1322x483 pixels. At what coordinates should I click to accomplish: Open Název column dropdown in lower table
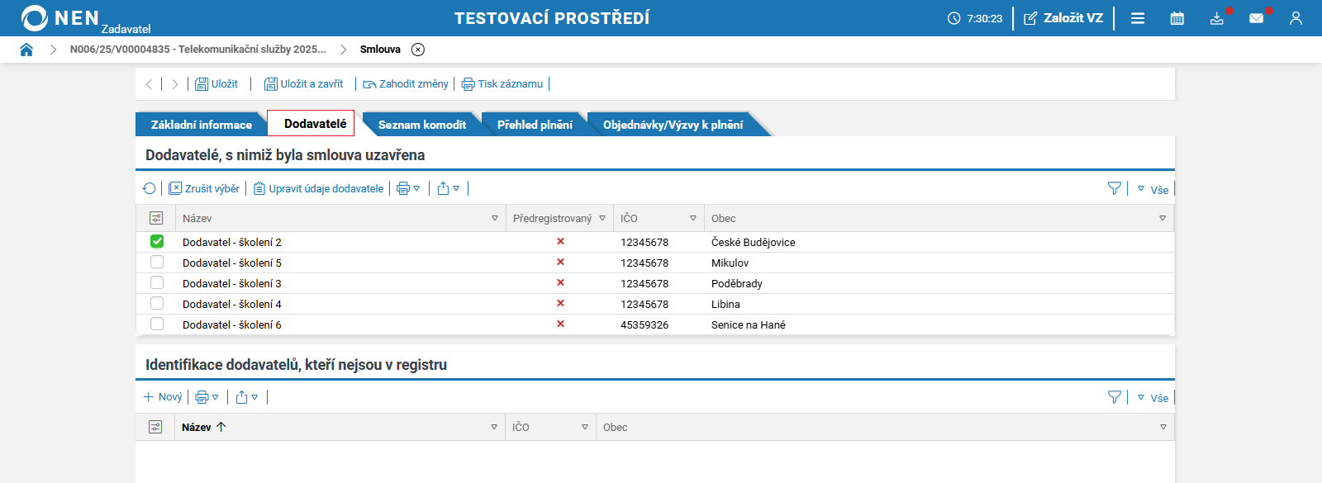(494, 427)
